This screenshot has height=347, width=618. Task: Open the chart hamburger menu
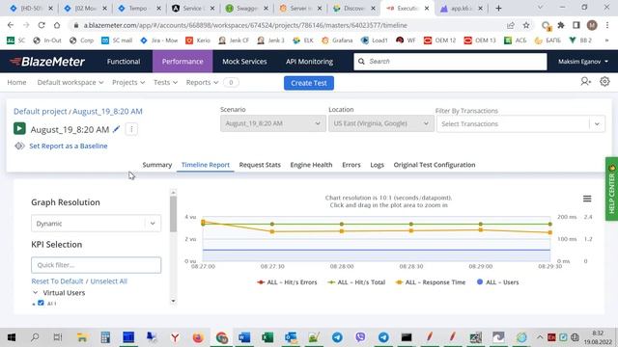(x=587, y=199)
